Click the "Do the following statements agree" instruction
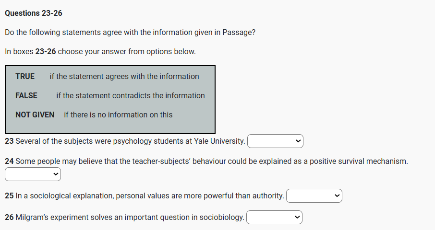This screenshot has width=435, height=230. click(130, 33)
